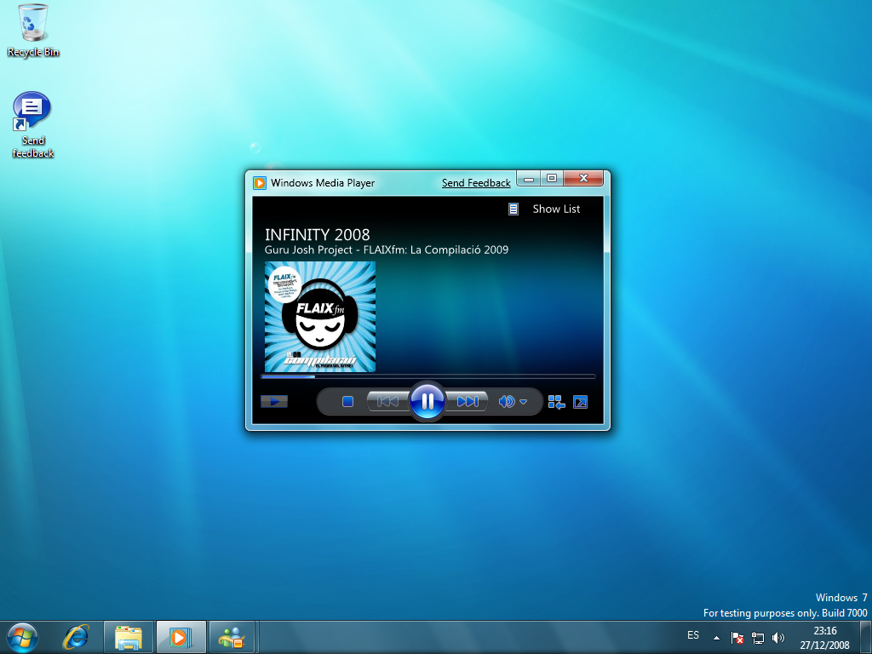This screenshot has height=654, width=872.
Task: Pause the current track
Action: pos(427,401)
